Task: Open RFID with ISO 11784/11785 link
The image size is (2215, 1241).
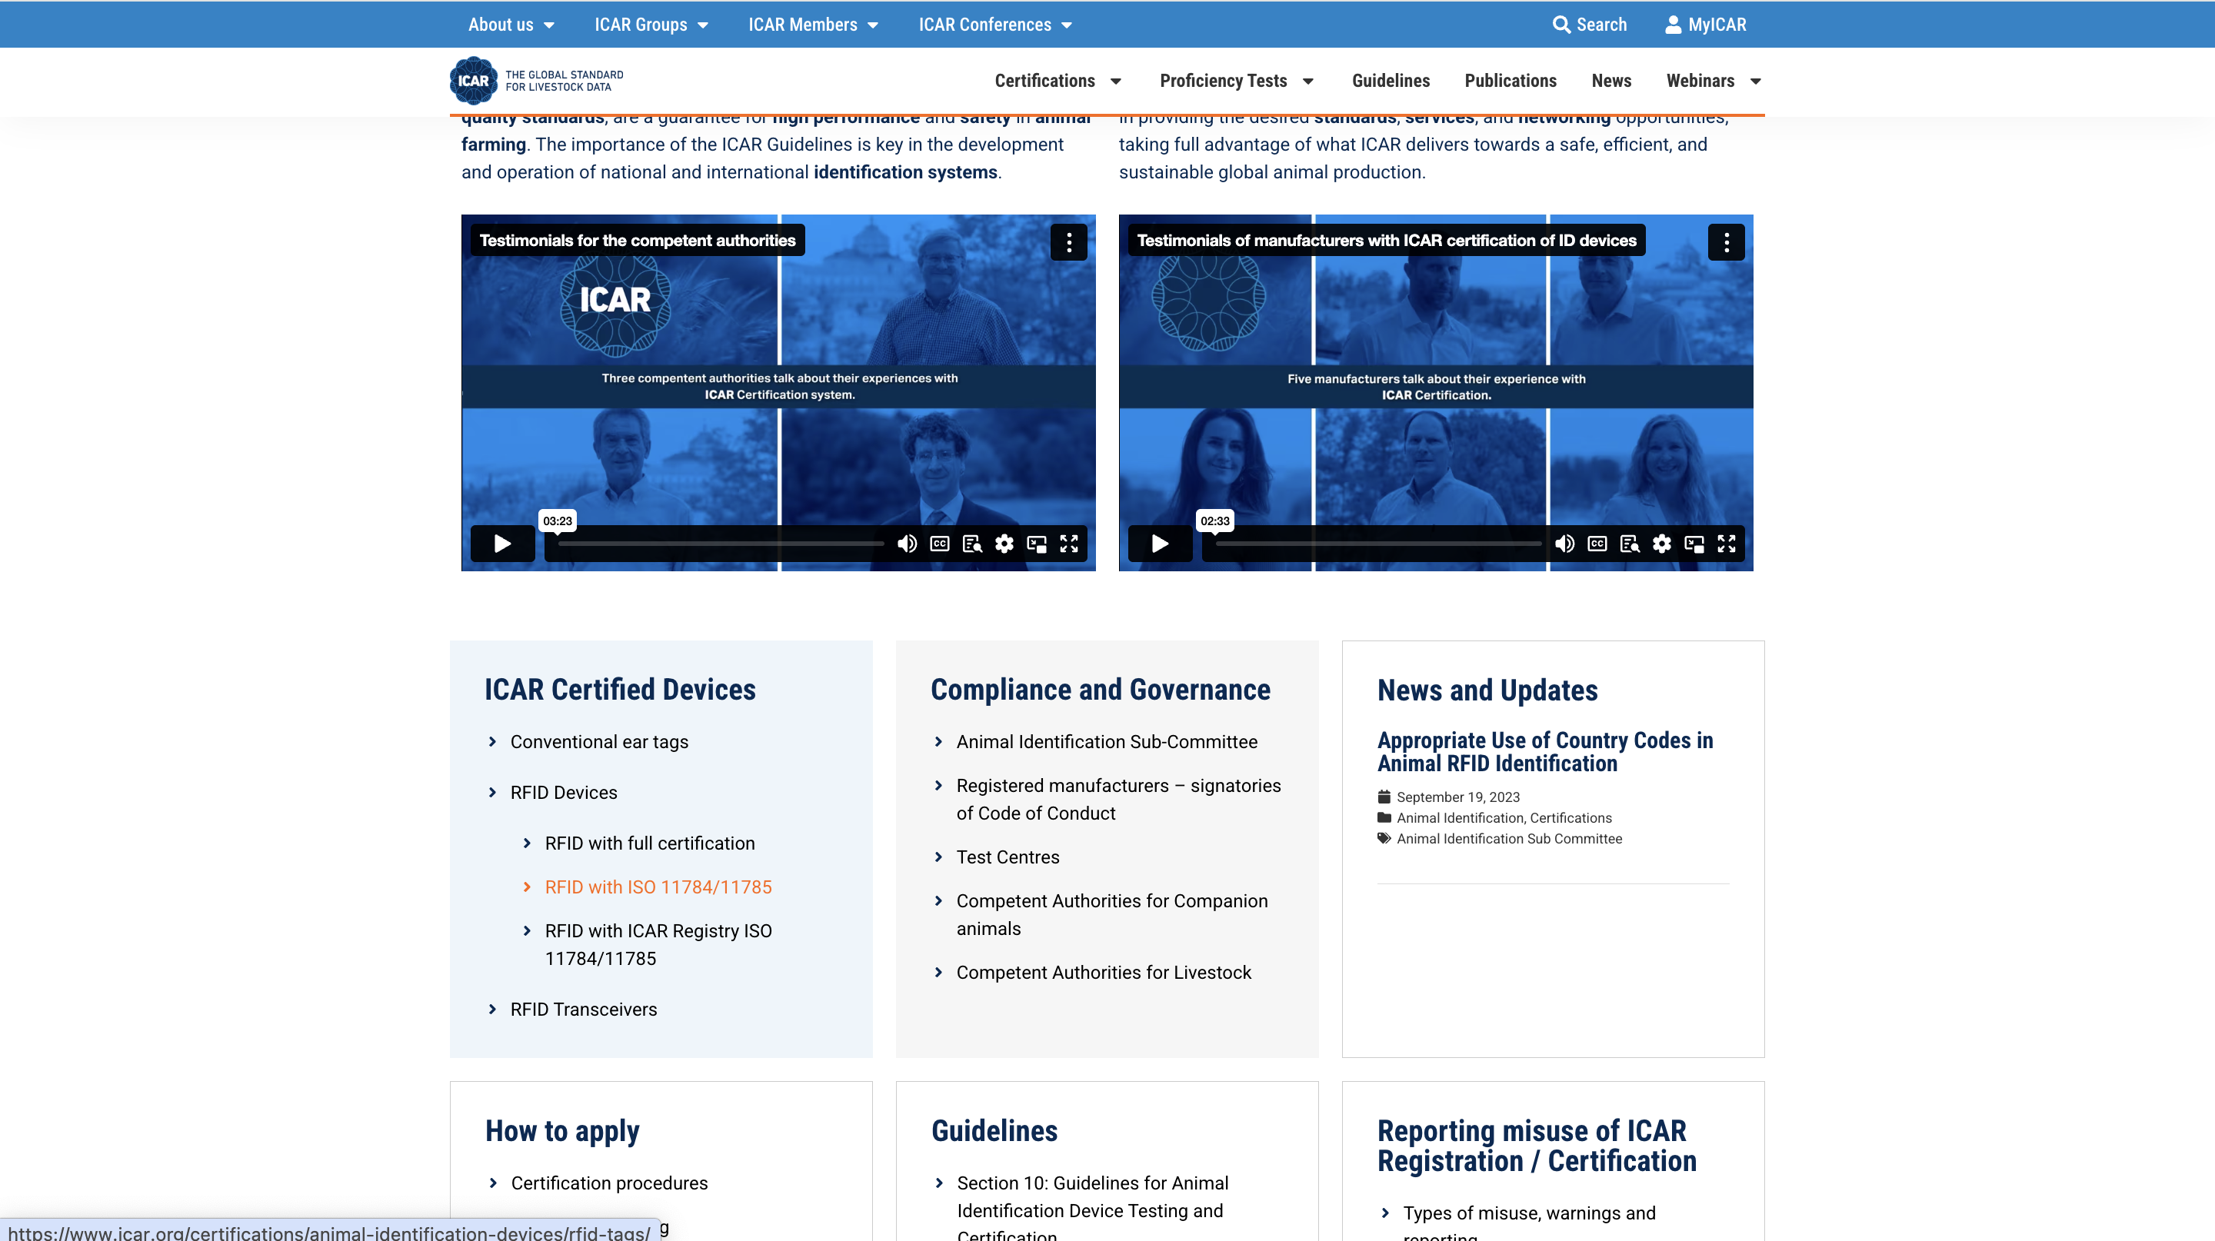Action: [658, 886]
